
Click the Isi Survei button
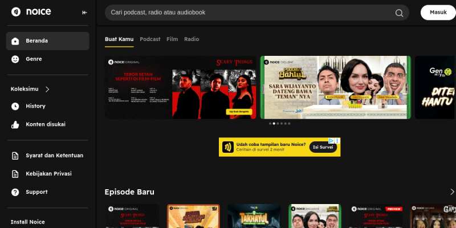click(x=323, y=147)
